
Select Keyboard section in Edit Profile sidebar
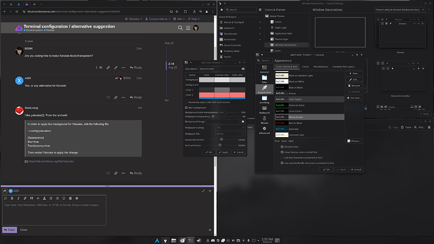[x=264, y=110]
